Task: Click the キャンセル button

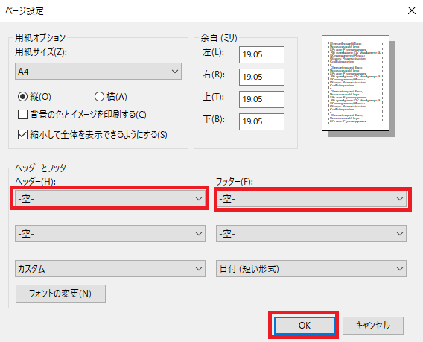Action: (x=373, y=326)
